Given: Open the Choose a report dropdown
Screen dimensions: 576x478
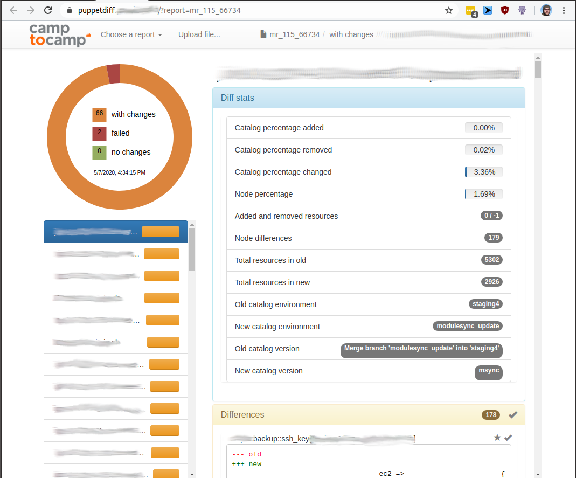Looking at the screenshot, I should 131,34.
